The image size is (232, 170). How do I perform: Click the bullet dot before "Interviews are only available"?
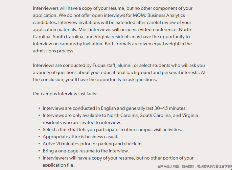39,116
